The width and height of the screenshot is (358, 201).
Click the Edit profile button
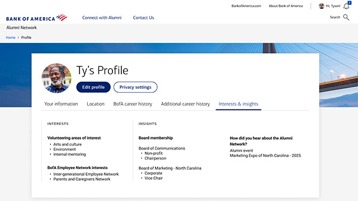(x=93, y=87)
